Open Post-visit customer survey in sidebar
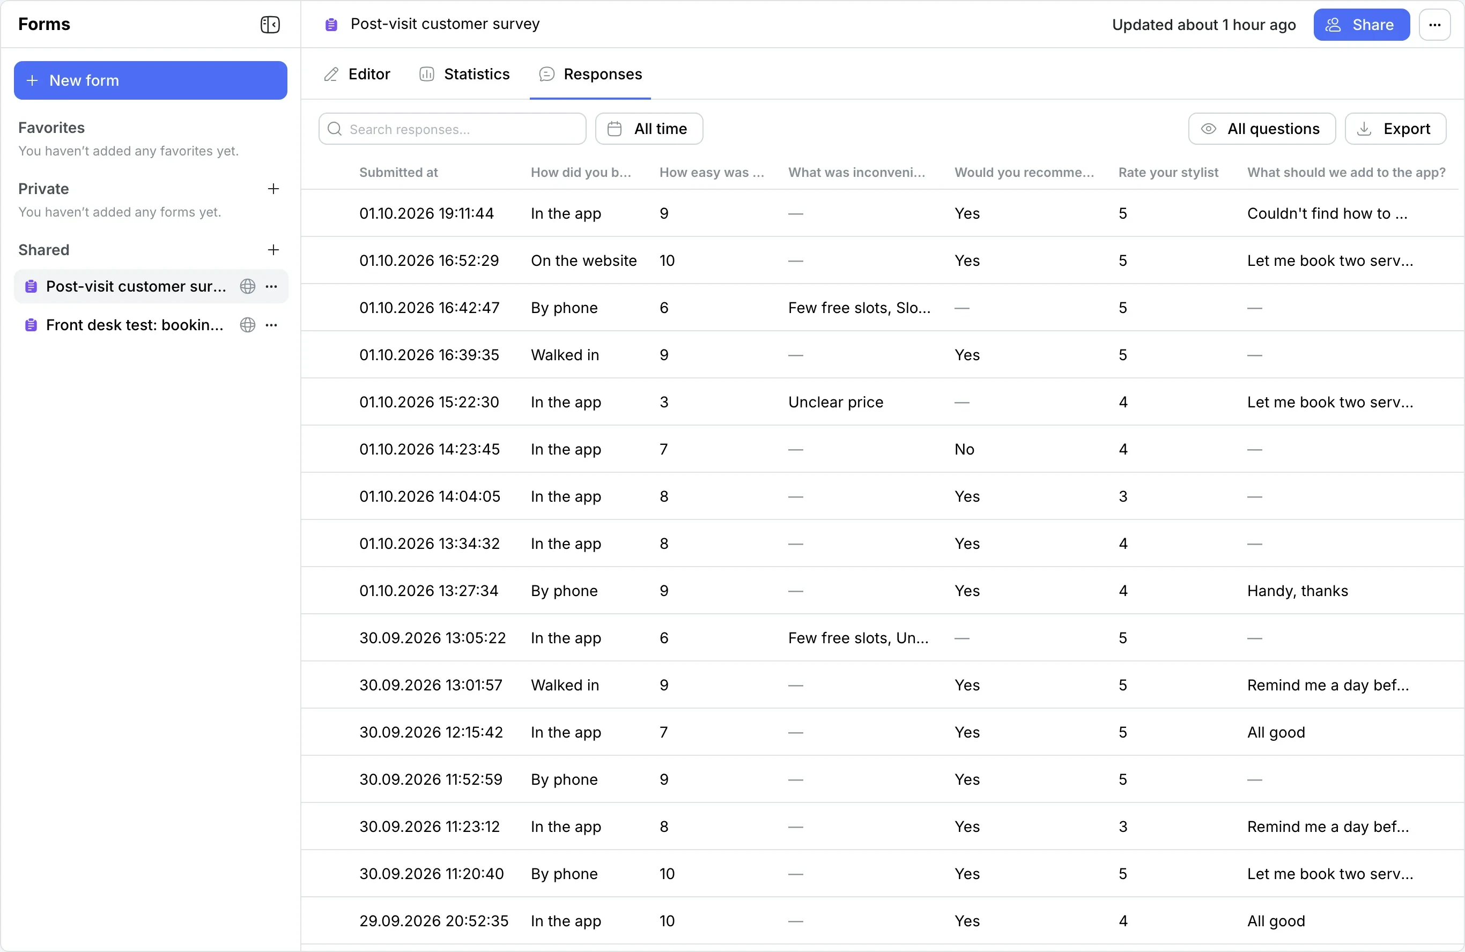The image size is (1465, 952). 151,287
